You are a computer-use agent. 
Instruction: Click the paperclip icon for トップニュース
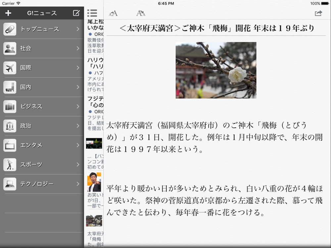(x=10, y=29)
